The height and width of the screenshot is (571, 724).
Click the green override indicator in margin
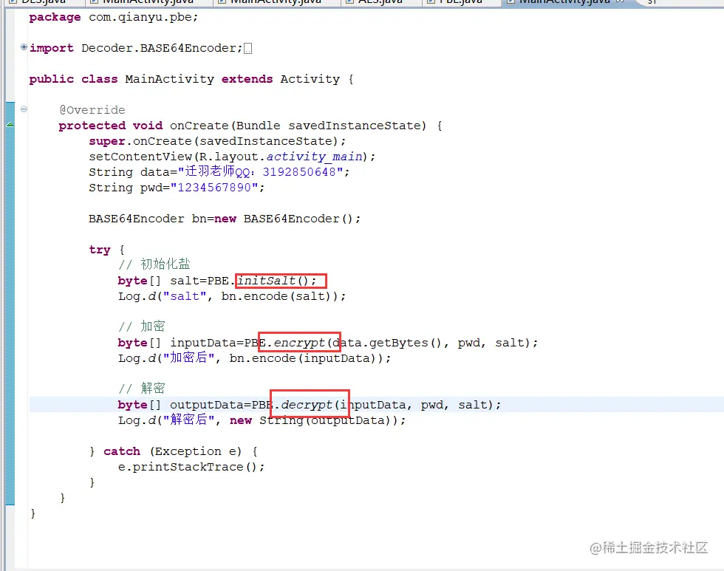pyautogui.click(x=10, y=125)
